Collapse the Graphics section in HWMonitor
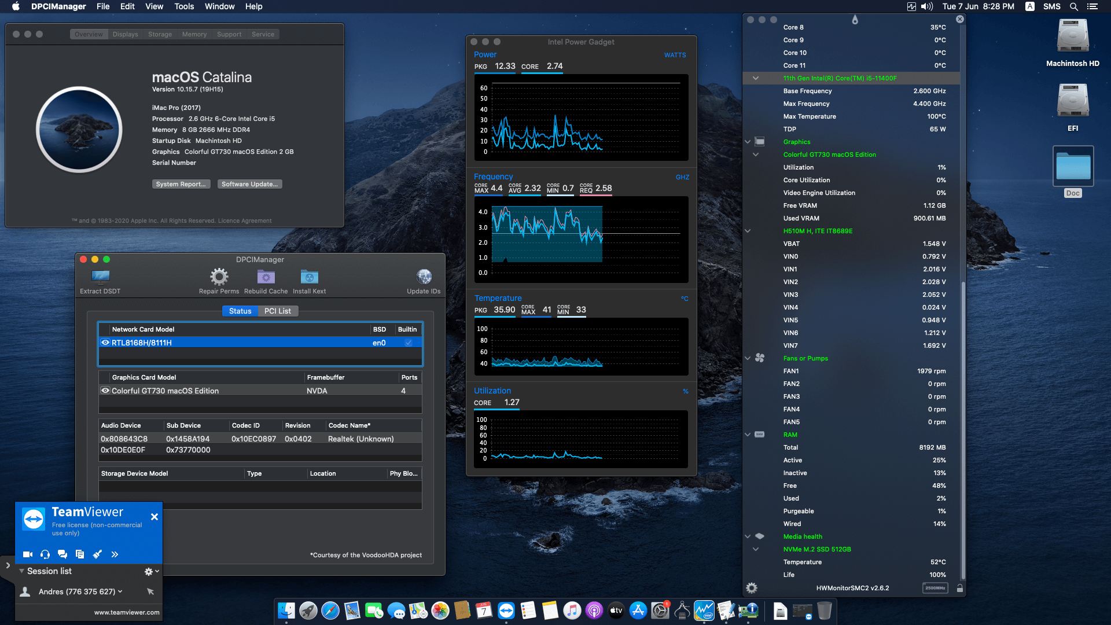 (x=747, y=142)
